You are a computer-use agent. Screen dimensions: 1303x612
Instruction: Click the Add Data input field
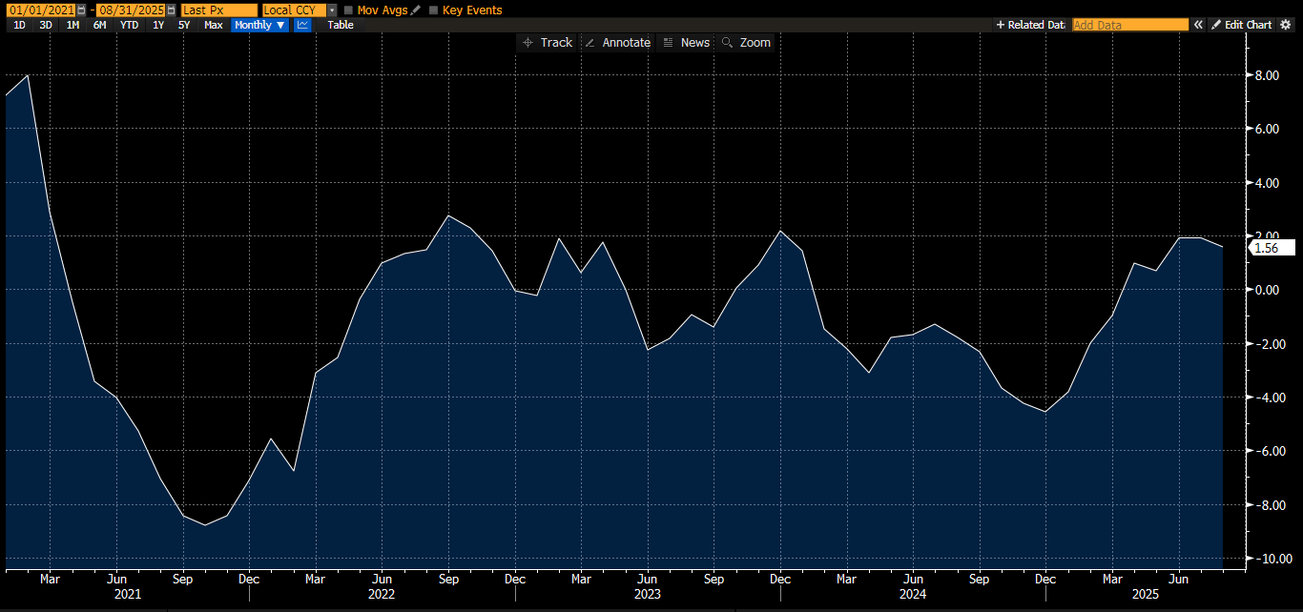tap(1129, 25)
